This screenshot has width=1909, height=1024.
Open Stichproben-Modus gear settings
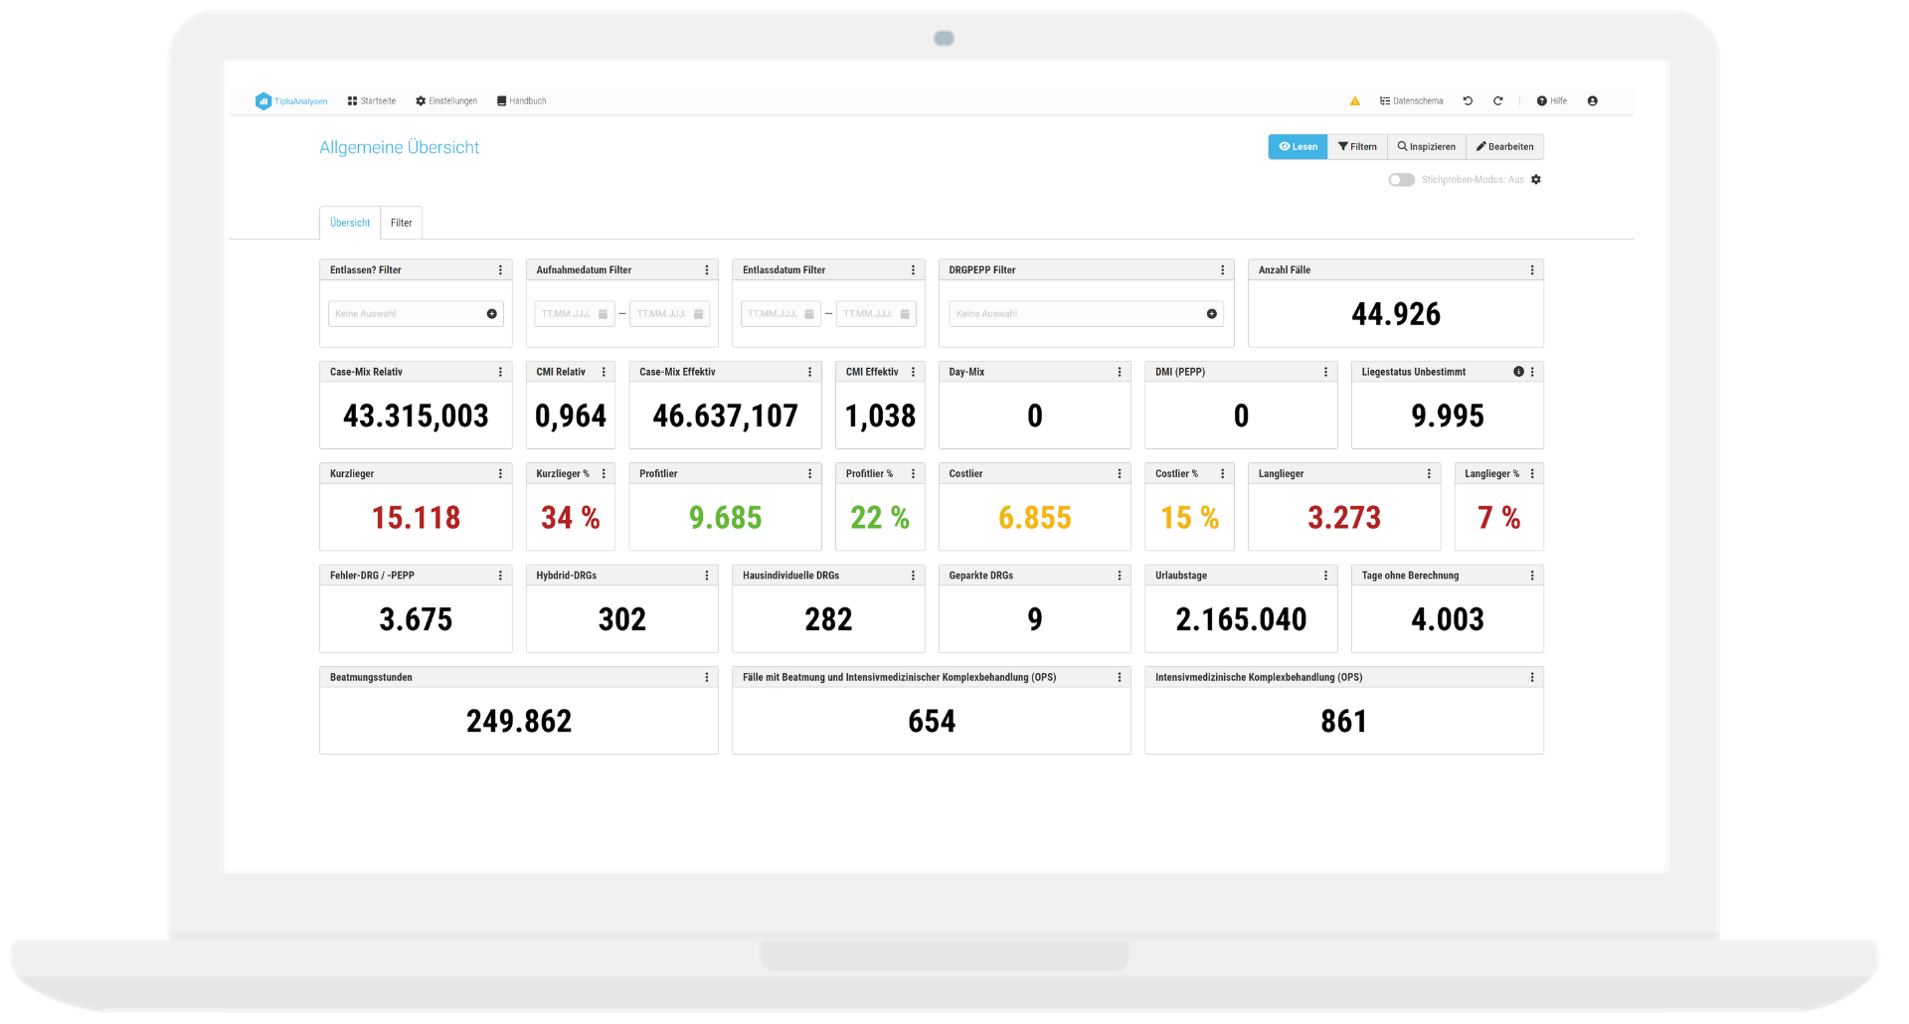pyautogui.click(x=1536, y=180)
